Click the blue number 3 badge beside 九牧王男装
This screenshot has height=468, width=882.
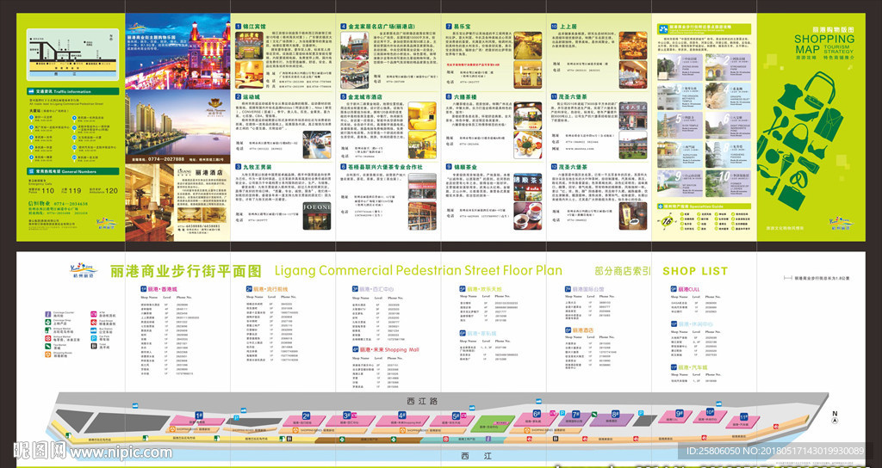pyautogui.click(x=238, y=167)
